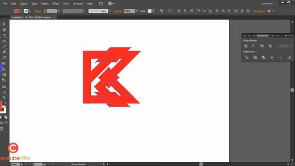Click the red Fill swatch in toolbox
Viewport: 295px width, 166px height.
1,106
